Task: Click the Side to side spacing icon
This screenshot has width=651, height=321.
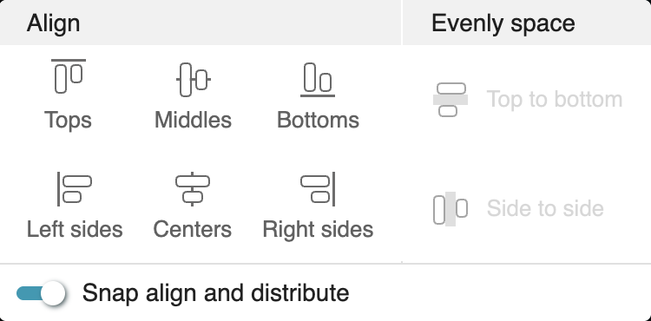Action: point(450,208)
